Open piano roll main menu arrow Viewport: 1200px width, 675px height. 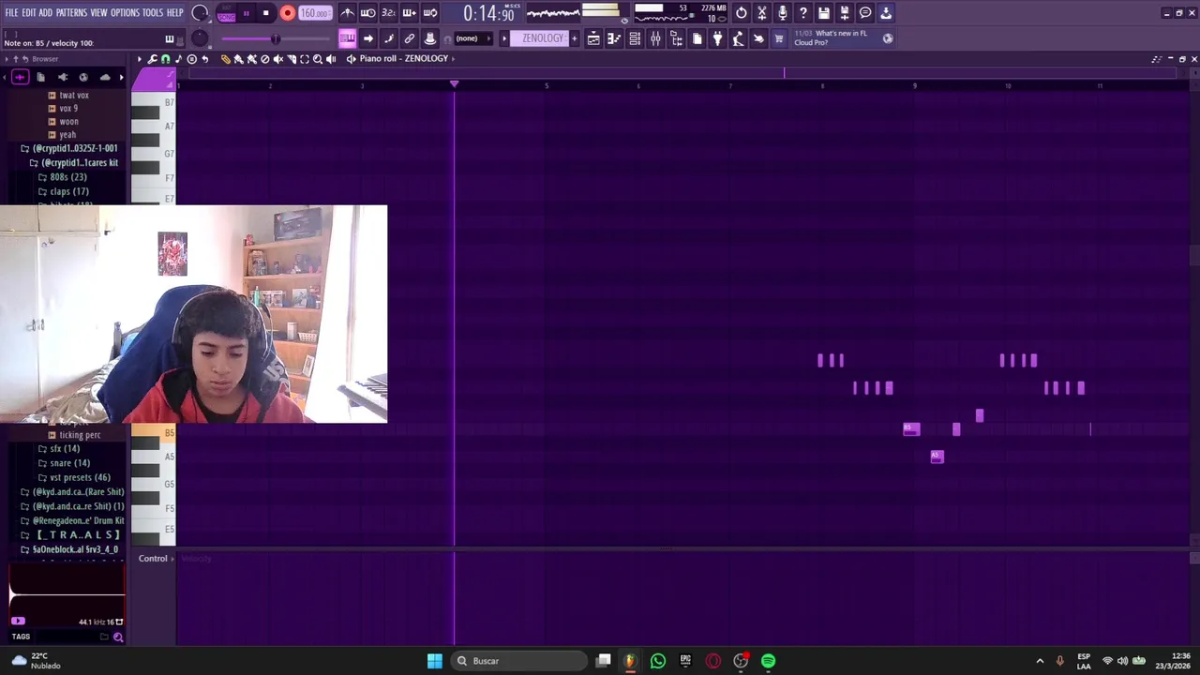[140, 59]
